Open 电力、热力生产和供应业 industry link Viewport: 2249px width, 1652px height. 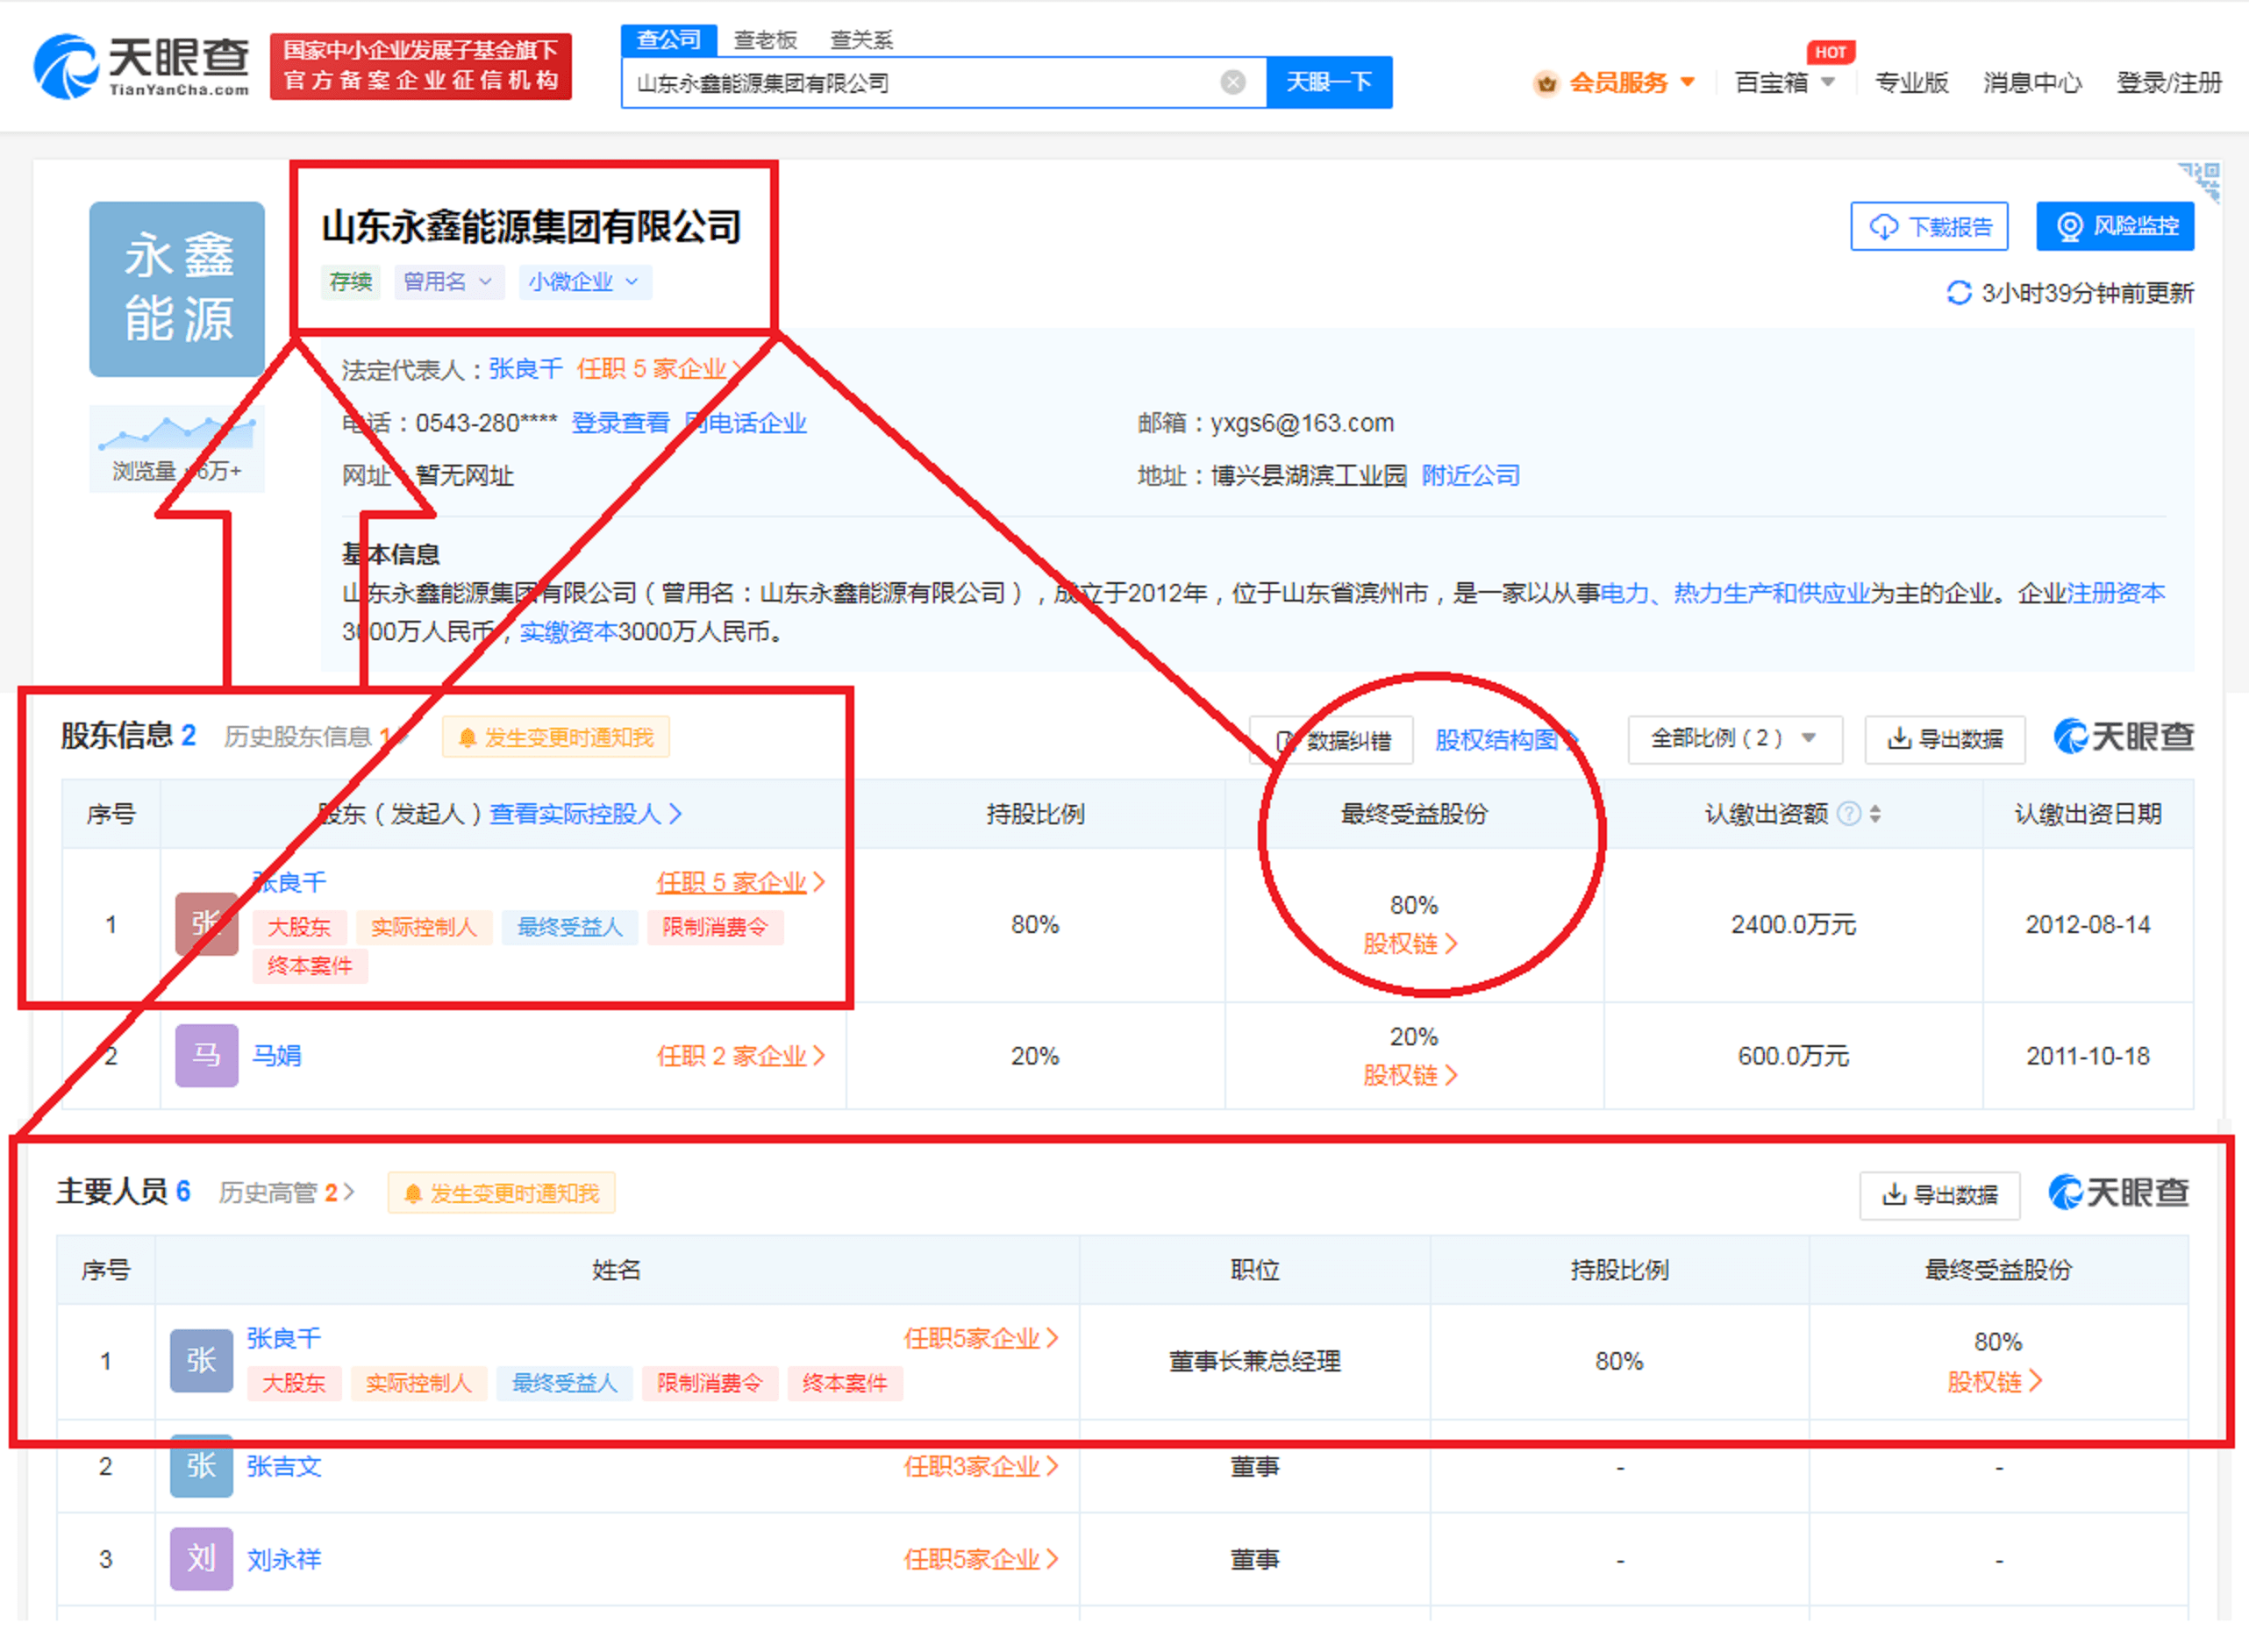(1735, 593)
